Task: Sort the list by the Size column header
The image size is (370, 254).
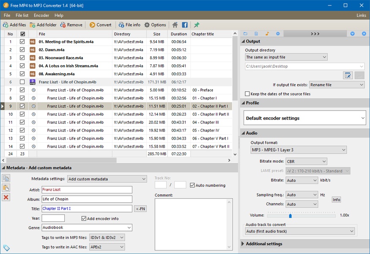Action: coord(157,34)
